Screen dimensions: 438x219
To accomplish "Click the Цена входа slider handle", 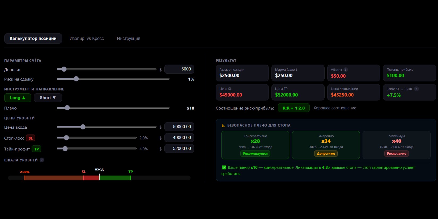I will tap(83, 127).
